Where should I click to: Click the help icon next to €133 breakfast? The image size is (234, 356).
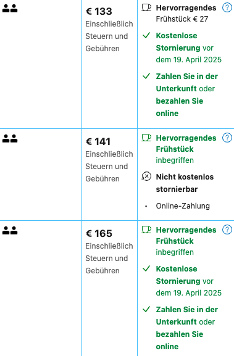coord(227,7)
